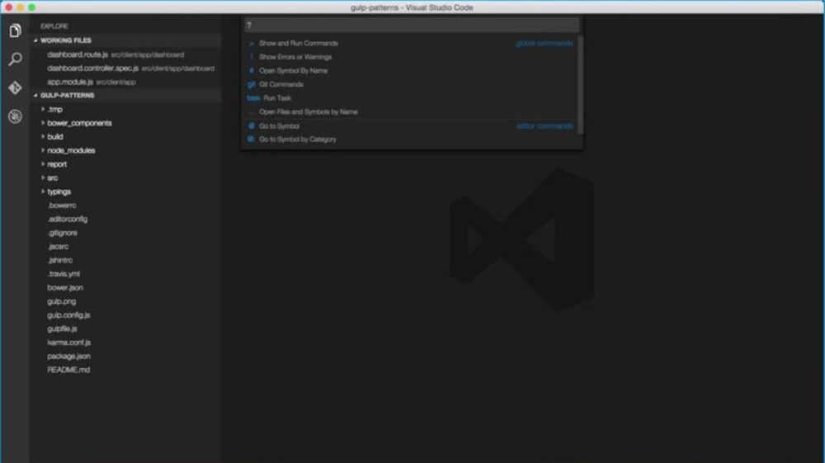The height and width of the screenshot is (463, 825).
Task: Open the Git source control icon
Action: (x=15, y=87)
